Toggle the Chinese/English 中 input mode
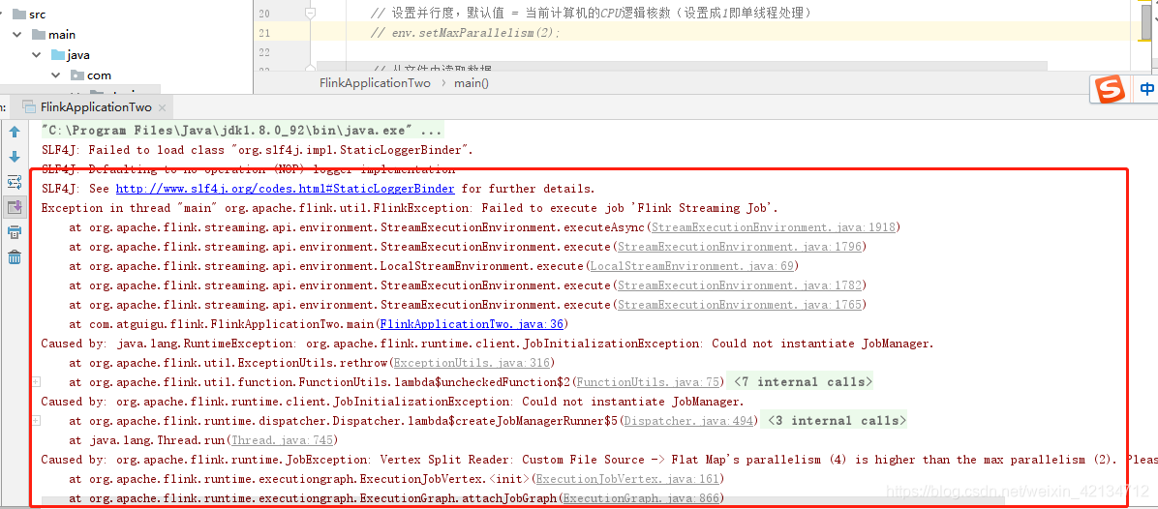 click(1147, 89)
